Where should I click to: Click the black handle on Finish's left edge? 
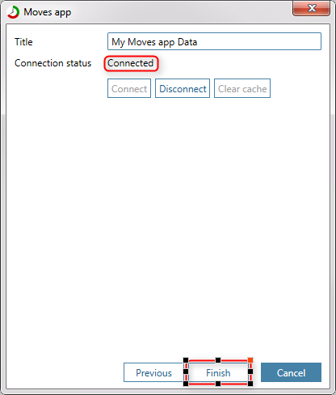click(186, 372)
